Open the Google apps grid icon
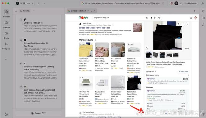 point(191,18)
